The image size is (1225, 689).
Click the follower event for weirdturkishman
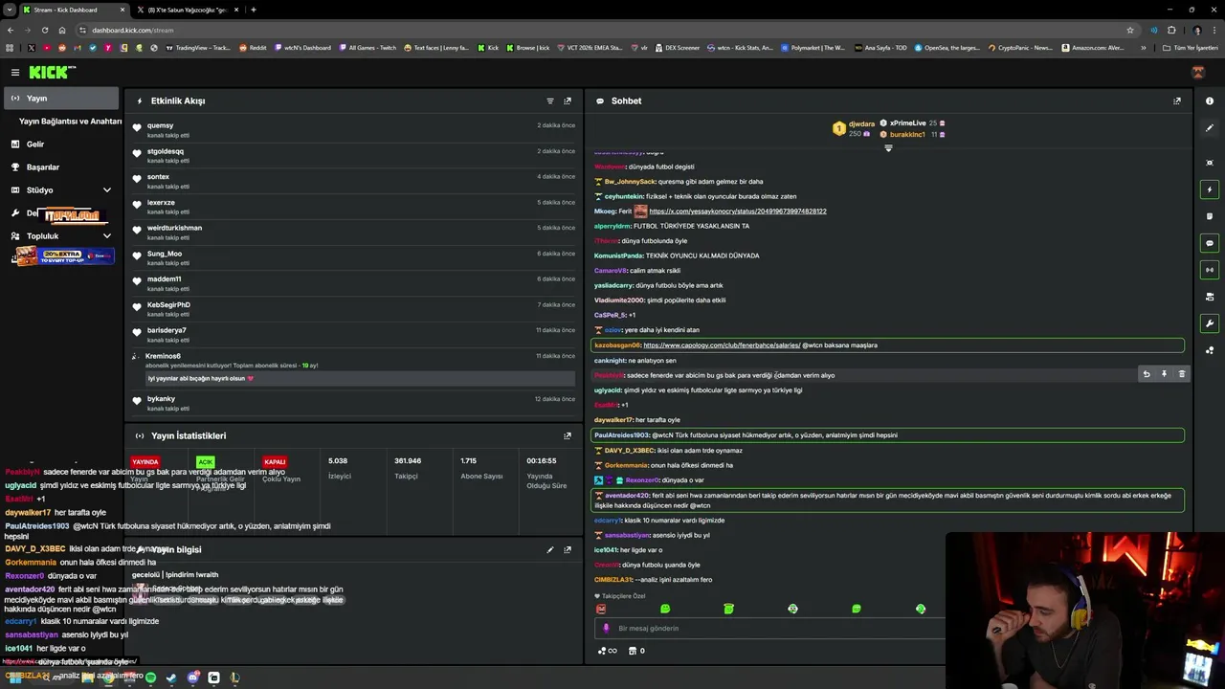(x=354, y=233)
